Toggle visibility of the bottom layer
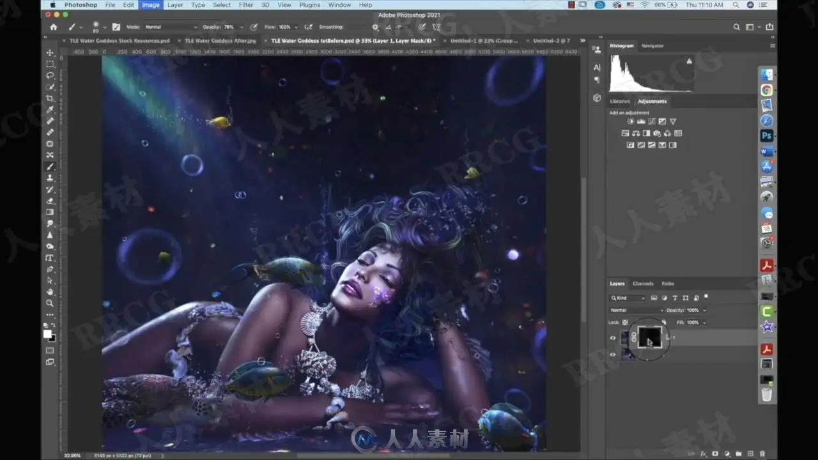 point(613,355)
